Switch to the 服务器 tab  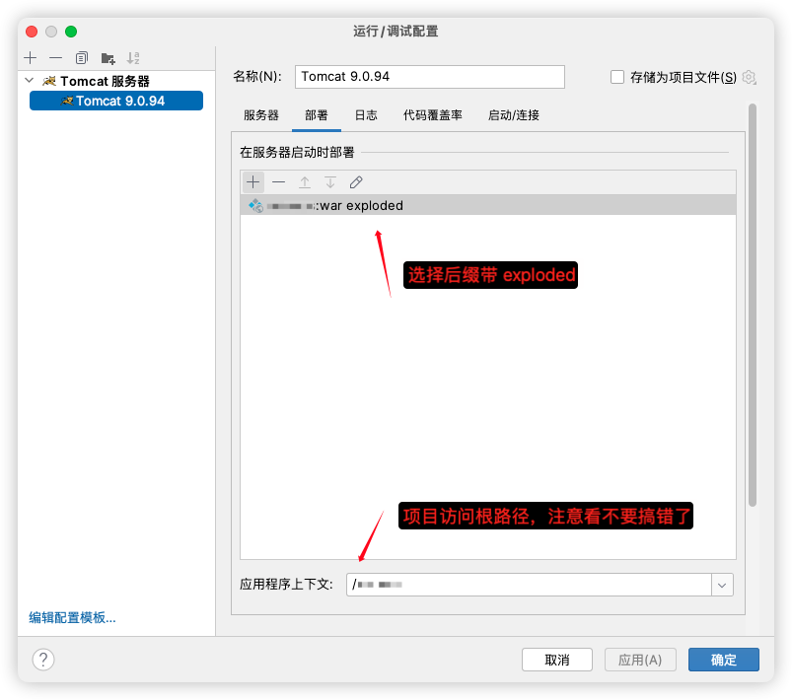(261, 115)
